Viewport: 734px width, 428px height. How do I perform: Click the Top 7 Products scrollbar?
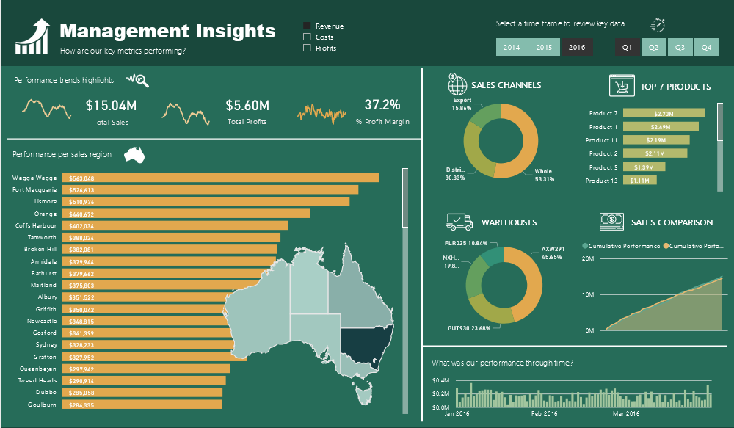720,148
